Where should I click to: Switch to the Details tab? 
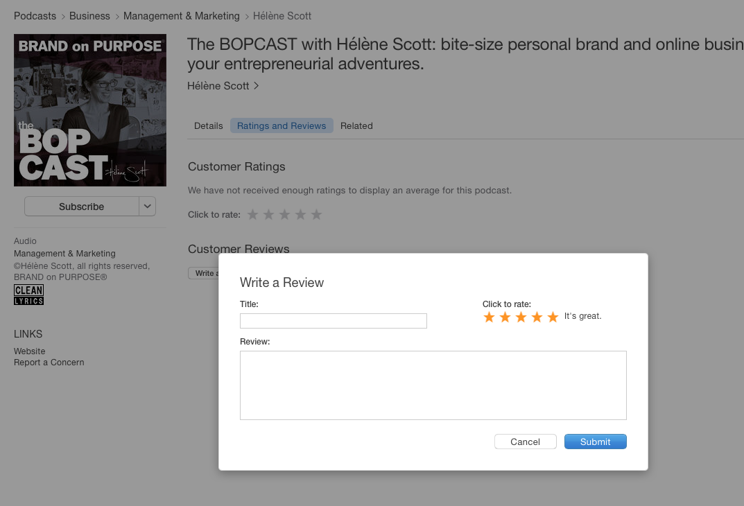[208, 125]
